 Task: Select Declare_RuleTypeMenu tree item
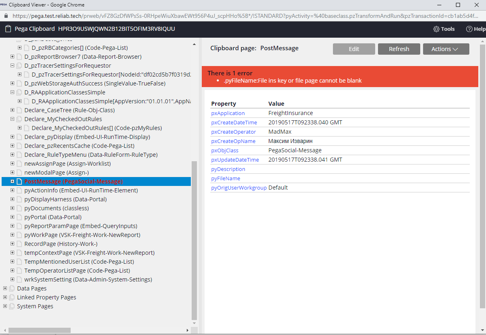[91, 155]
